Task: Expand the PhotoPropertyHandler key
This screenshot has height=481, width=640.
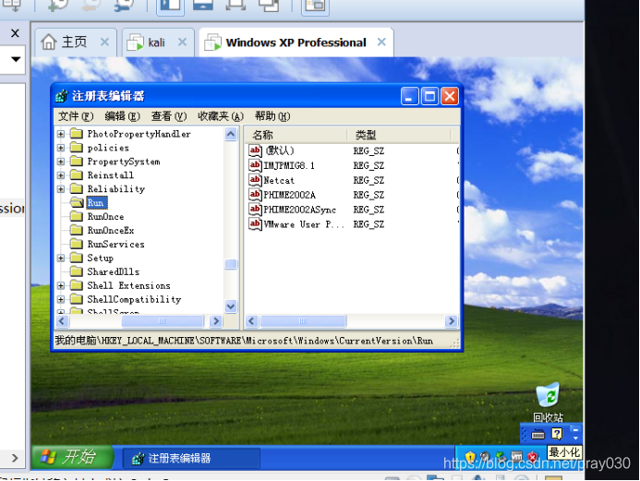Action: tap(61, 134)
